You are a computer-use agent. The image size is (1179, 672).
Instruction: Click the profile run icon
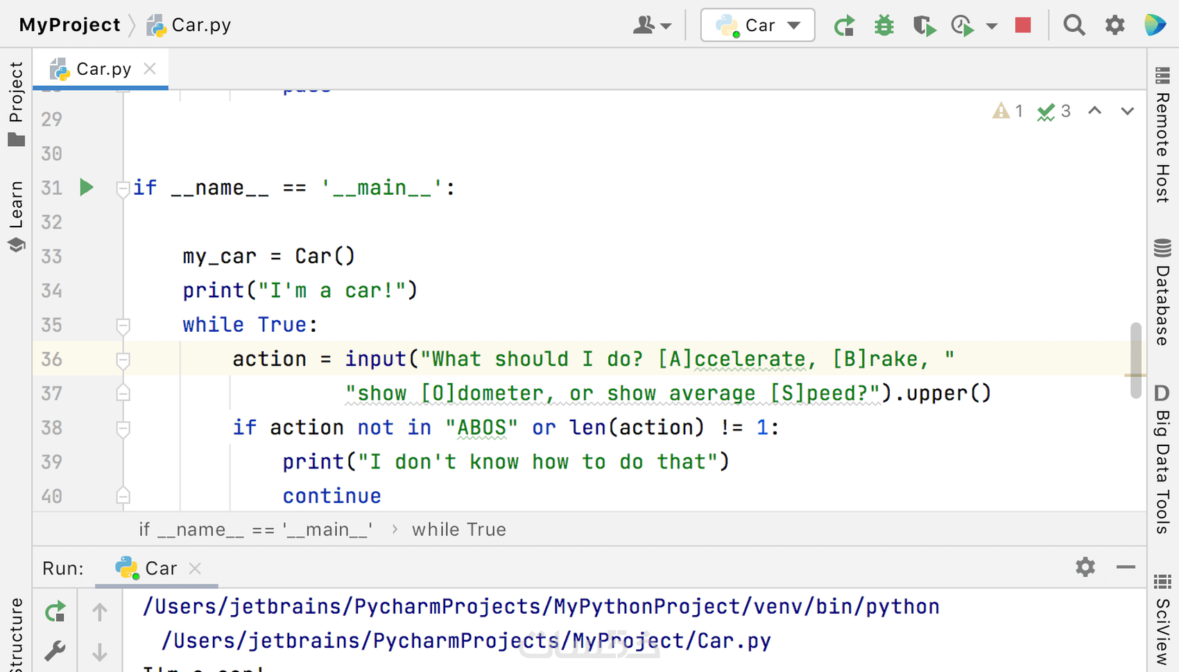coord(962,26)
